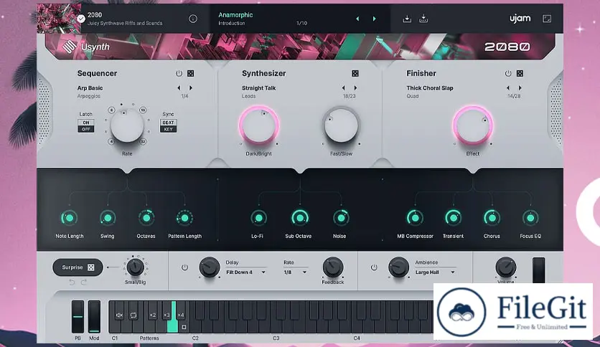Click the Ambience amount knob
600x347 pixels.
399,267
